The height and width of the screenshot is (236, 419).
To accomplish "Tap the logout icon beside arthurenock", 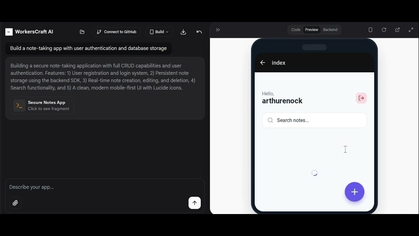I will pos(361,98).
